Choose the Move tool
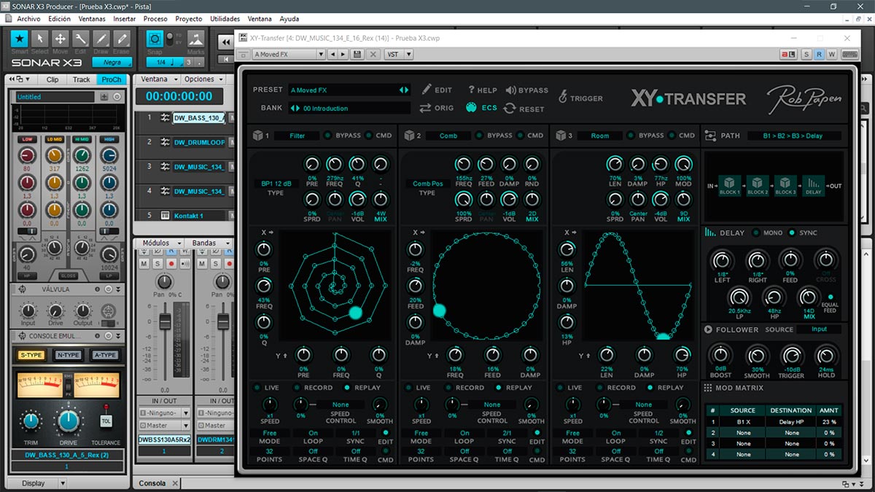875x492 pixels. (x=61, y=39)
